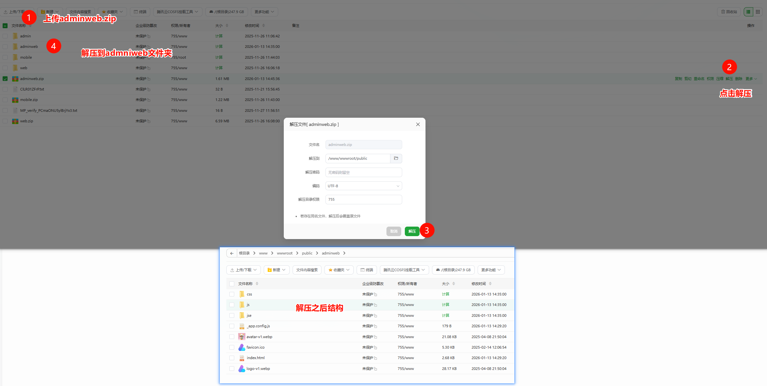Click the adminweb.zip archive icon
The width and height of the screenshot is (767, 386).
pos(15,79)
